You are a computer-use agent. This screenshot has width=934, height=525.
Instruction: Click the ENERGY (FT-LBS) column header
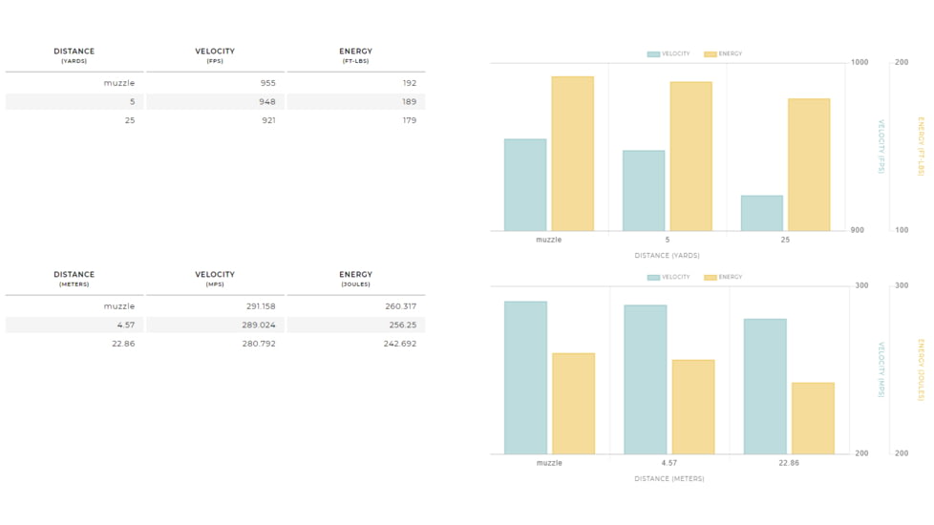click(x=355, y=55)
